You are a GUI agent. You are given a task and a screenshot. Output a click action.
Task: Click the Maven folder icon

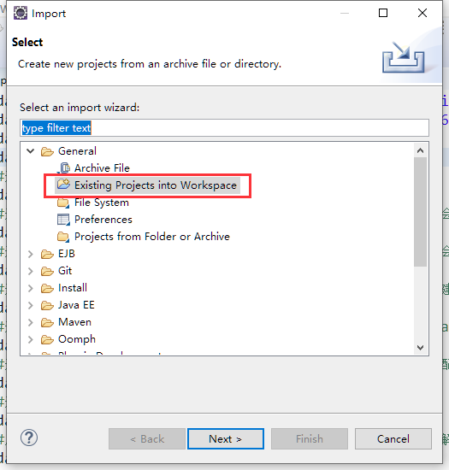(x=47, y=322)
